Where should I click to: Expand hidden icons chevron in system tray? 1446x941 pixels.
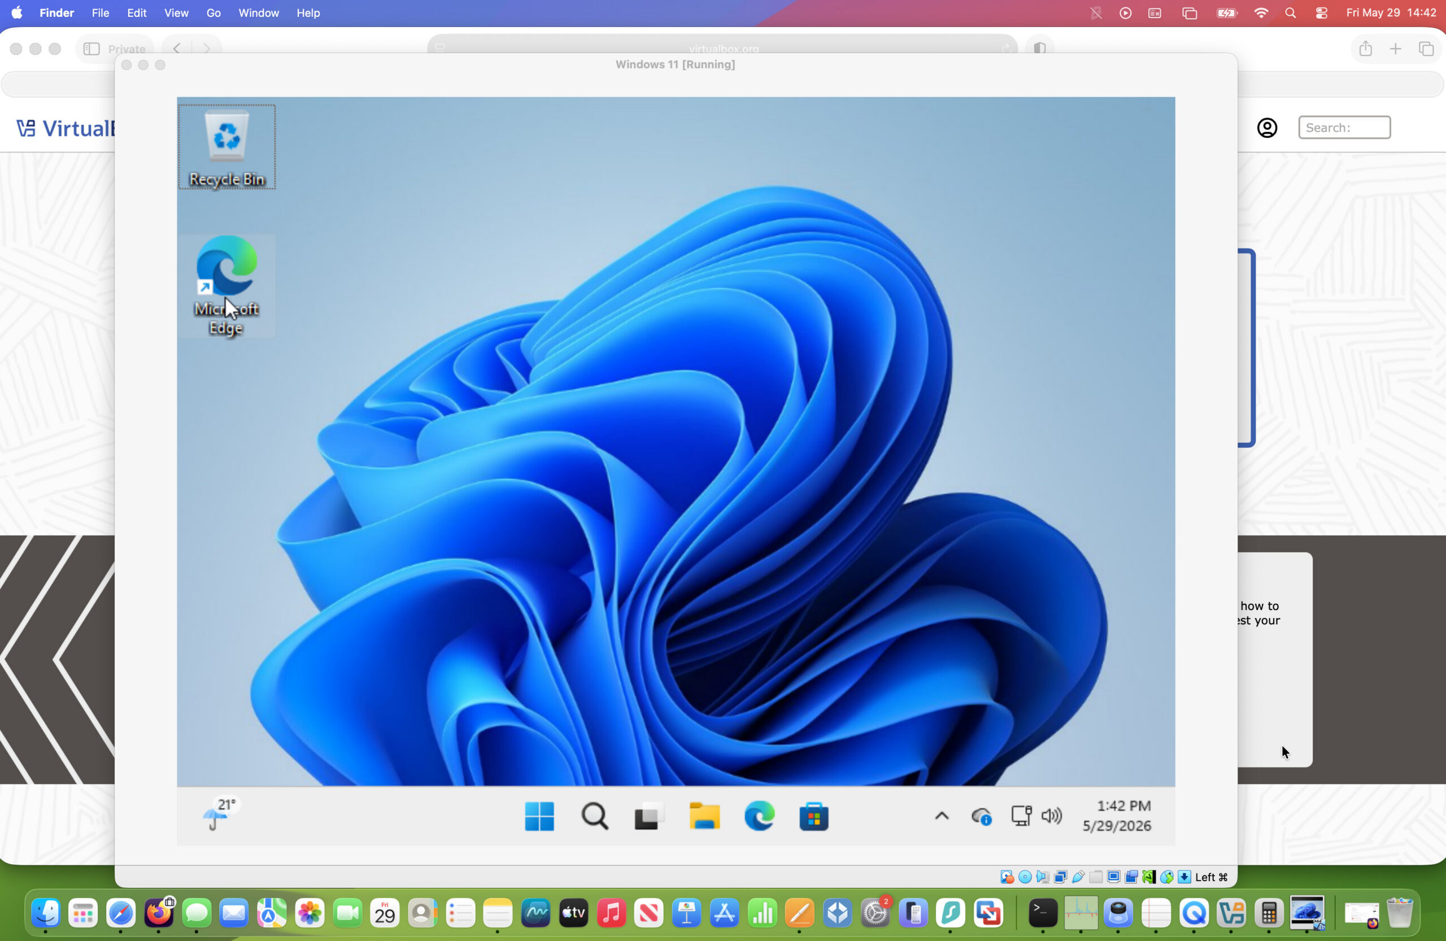[941, 816]
